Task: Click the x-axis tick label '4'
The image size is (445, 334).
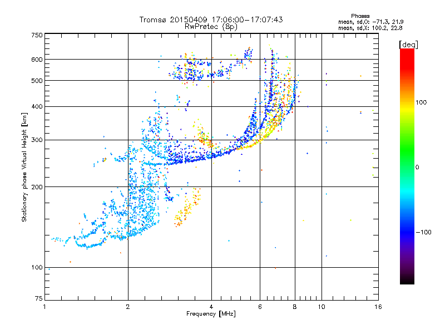Action: pyautogui.click(x=211, y=307)
